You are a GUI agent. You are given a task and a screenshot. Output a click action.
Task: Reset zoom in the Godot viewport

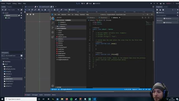point(30,14)
